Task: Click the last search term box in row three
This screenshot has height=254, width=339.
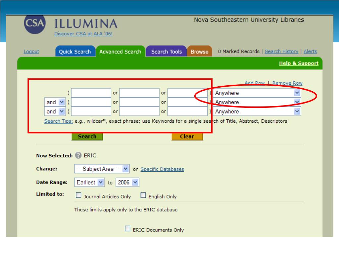Action: pyautogui.click(x=187, y=111)
